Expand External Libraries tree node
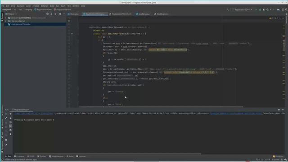The image size is (288, 162). point(6,21)
